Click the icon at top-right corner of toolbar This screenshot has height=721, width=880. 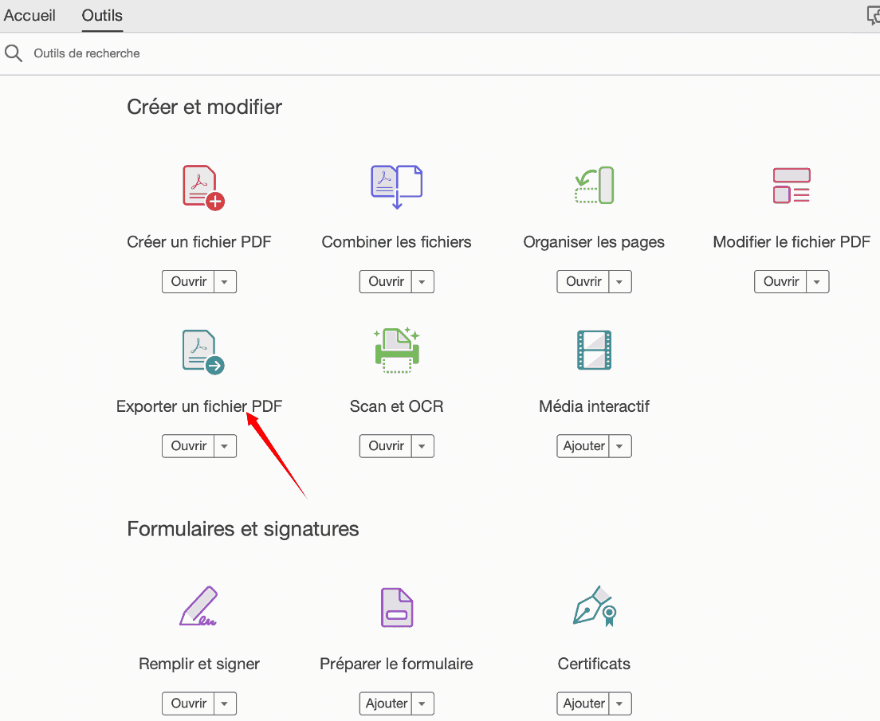(x=874, y=16)
